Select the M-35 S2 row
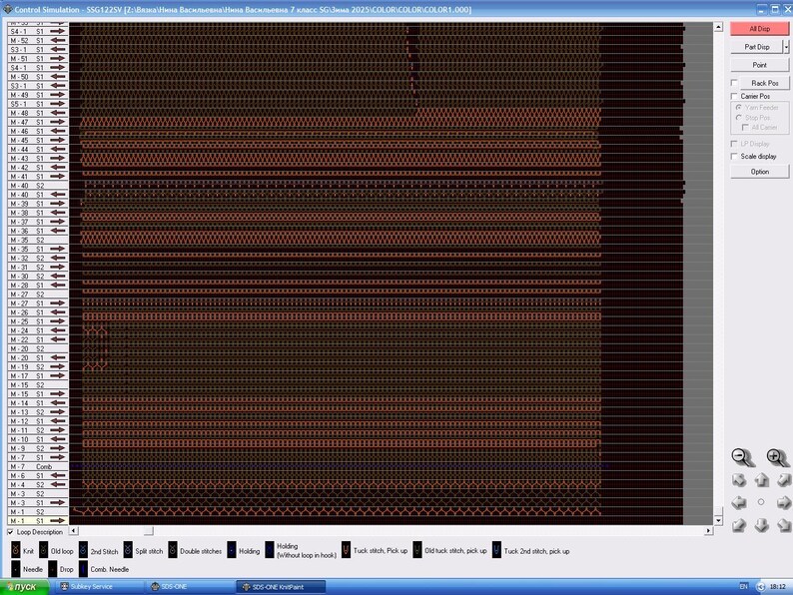The height and width of the screenshot is (595, 793). (x=38, y=240)
